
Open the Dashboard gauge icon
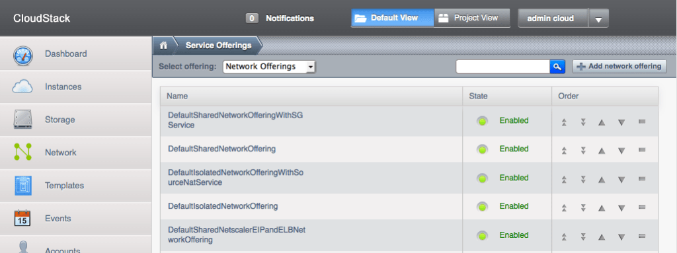point(23,55)
